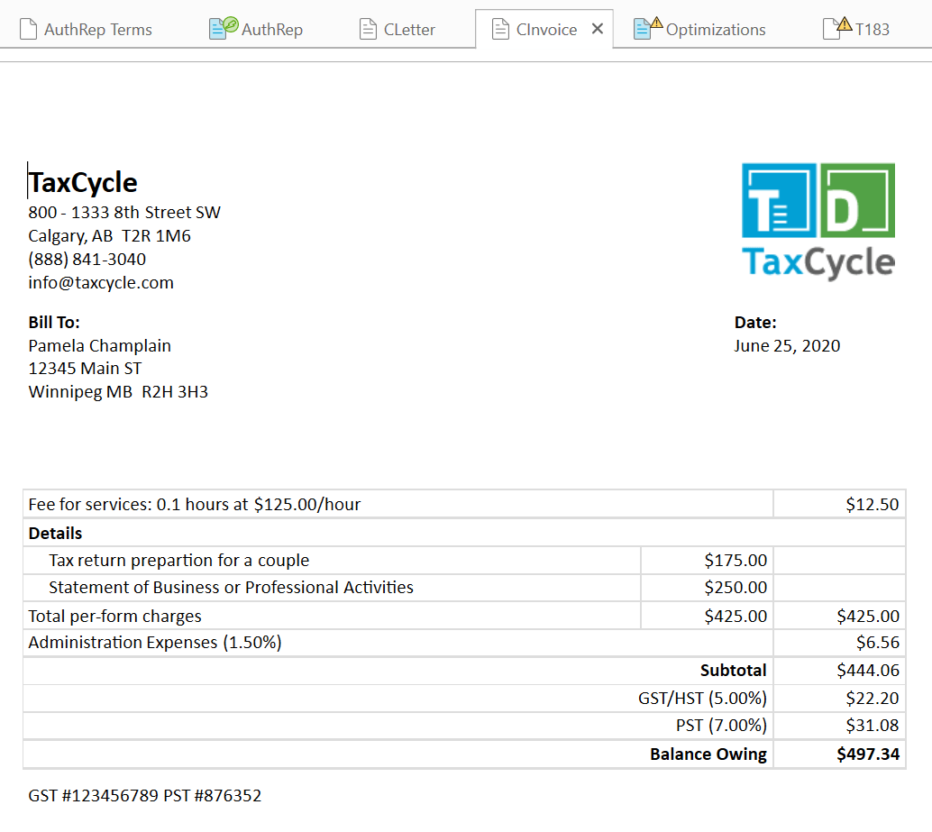Click the T183 warning page icon
The image size is (932, 832).
coord(837,28)
